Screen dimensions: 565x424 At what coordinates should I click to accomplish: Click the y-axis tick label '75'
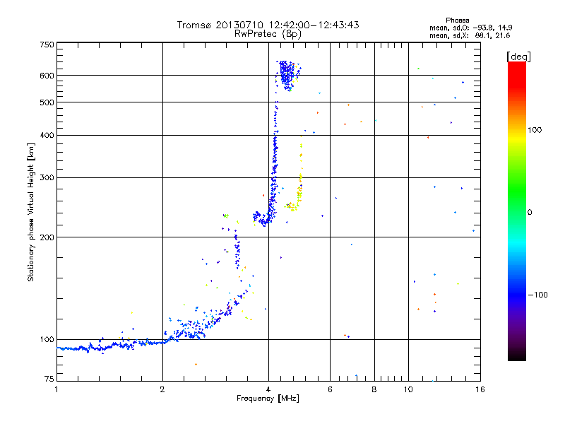49,379
